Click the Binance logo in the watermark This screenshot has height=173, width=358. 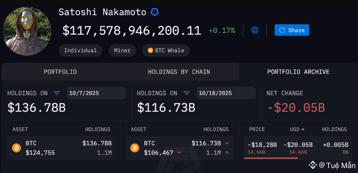tap(313, 165)
